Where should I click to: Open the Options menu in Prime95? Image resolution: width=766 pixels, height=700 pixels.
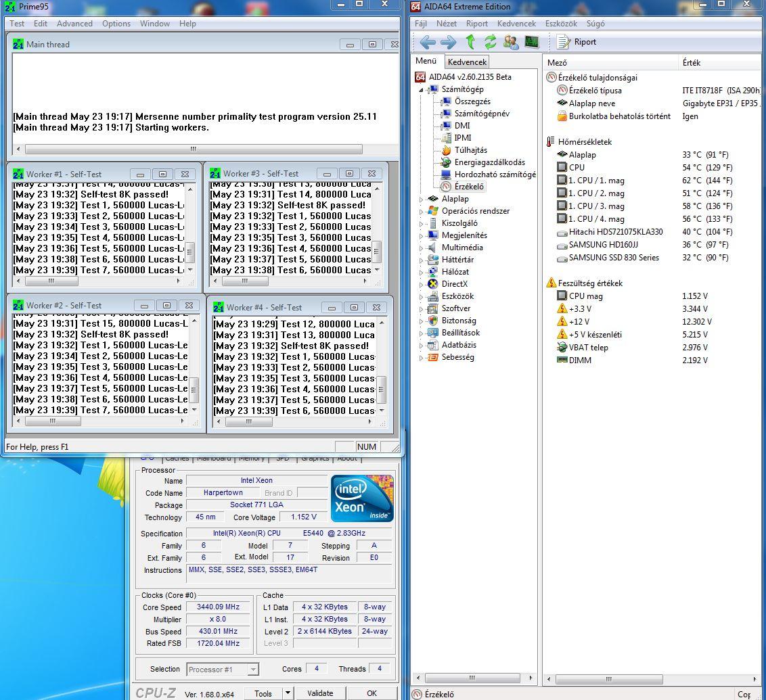point(116,24)
